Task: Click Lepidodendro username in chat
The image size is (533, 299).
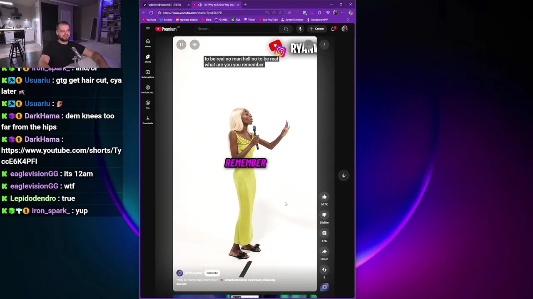Action: 33,199
